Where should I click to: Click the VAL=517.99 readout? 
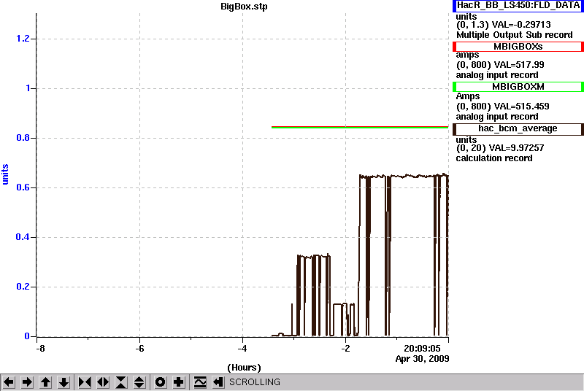[x=518, y=65]
